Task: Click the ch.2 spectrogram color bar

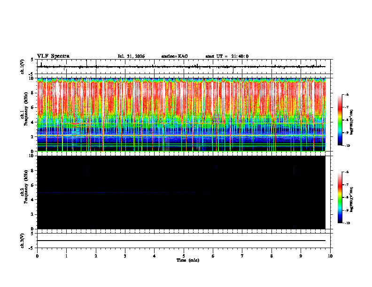Action: click(340, 197)
